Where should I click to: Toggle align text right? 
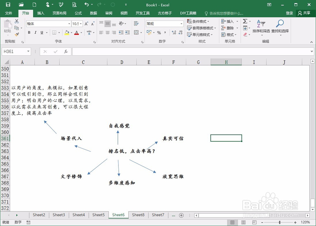114,33
